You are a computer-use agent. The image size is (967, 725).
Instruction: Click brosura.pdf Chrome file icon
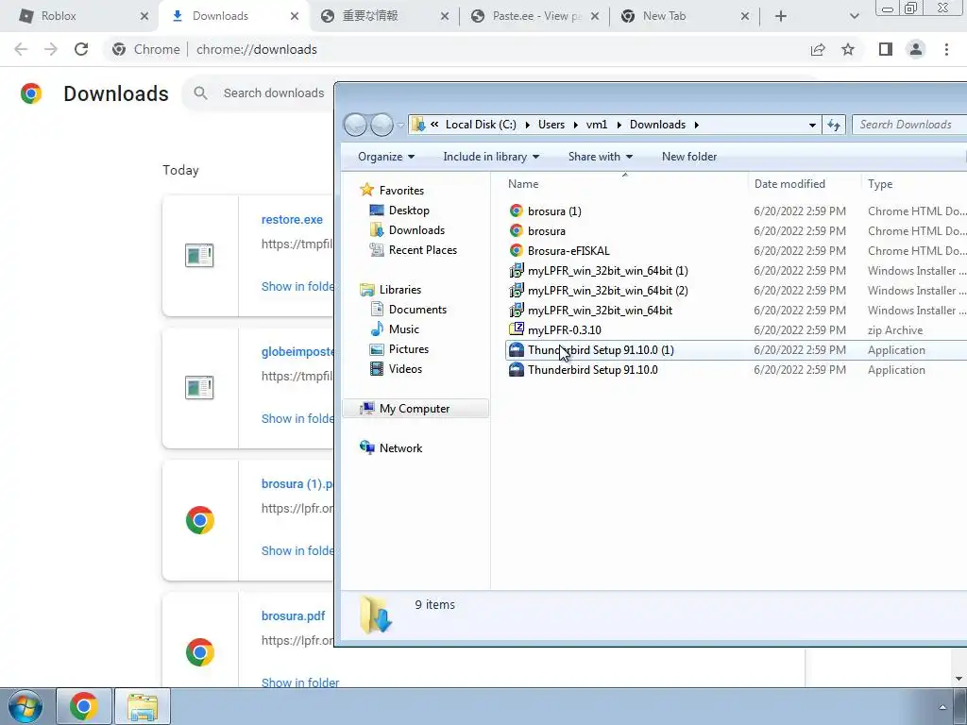point(200,652)
